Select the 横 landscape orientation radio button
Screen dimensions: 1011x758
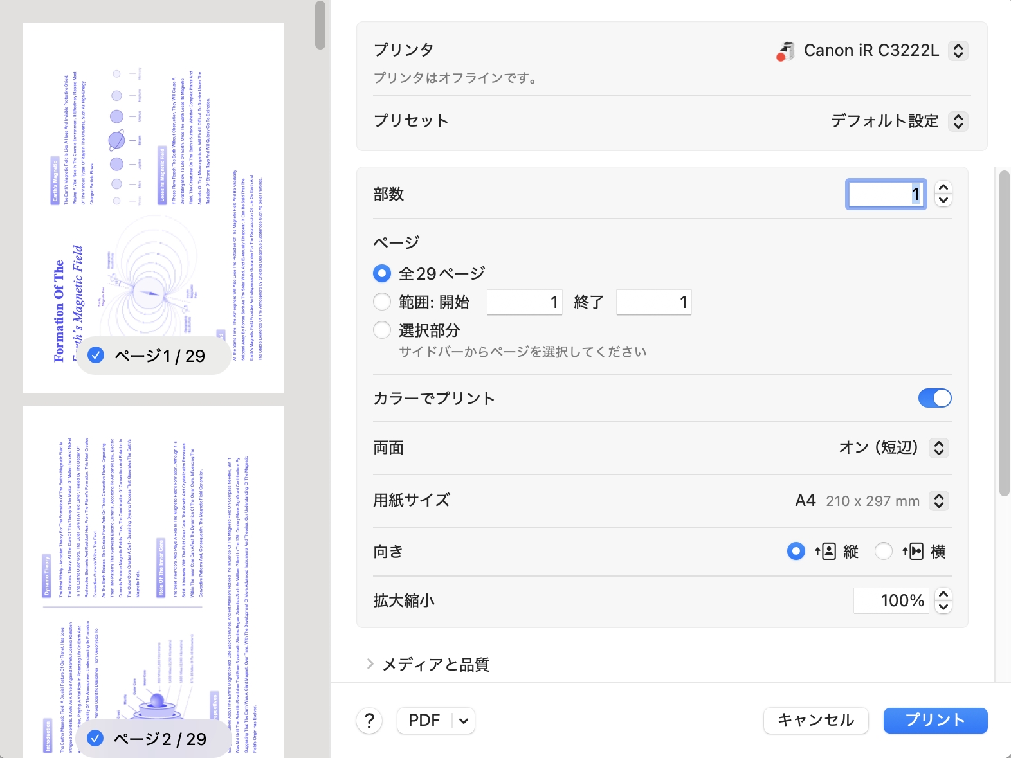[x=884, y=551]
